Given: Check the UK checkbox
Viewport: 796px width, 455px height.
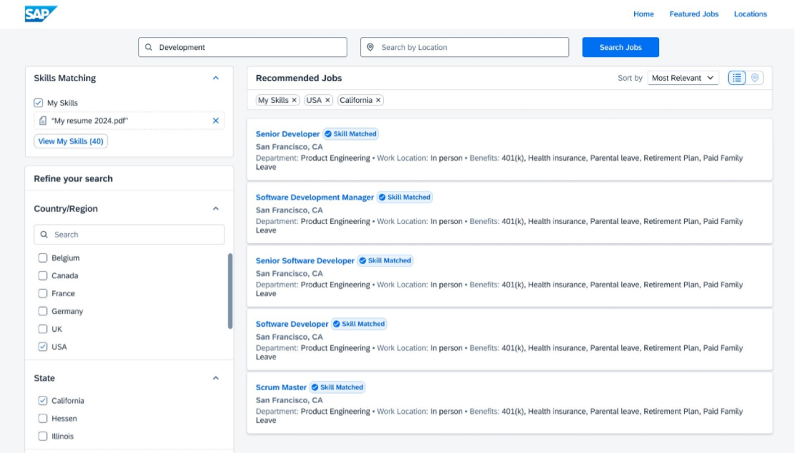Looking at the screenshot, I should click(43, 329).
